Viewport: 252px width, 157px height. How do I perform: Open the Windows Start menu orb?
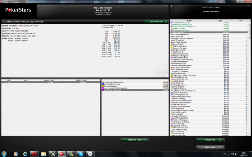pyautogui.click(x=4, y=154)
